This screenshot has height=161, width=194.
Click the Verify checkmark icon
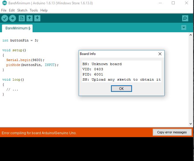tap(5, 18)
